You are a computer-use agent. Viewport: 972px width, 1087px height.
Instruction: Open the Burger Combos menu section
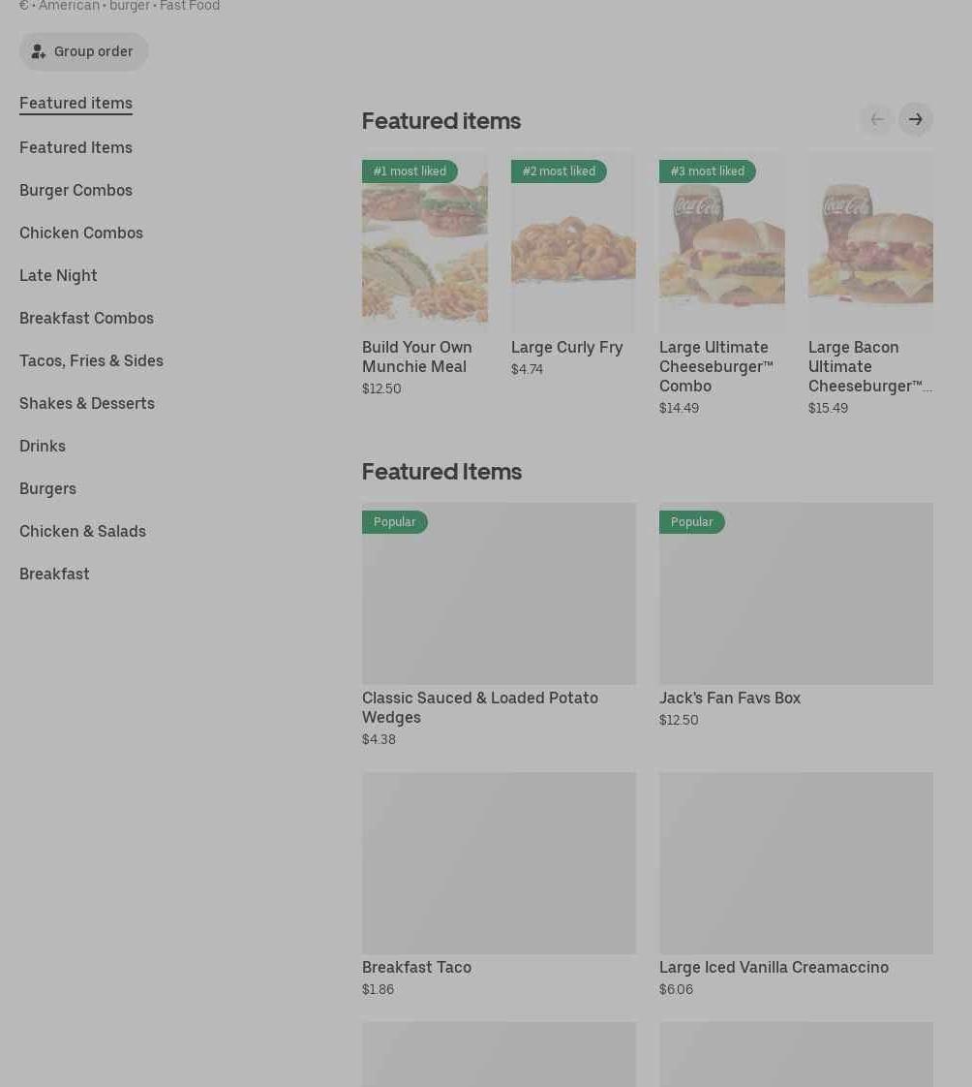click(x=76, y=190)
